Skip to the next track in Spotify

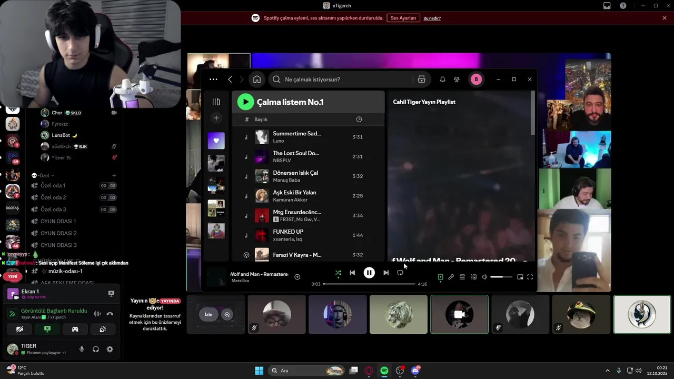click(x=386, y=273)
